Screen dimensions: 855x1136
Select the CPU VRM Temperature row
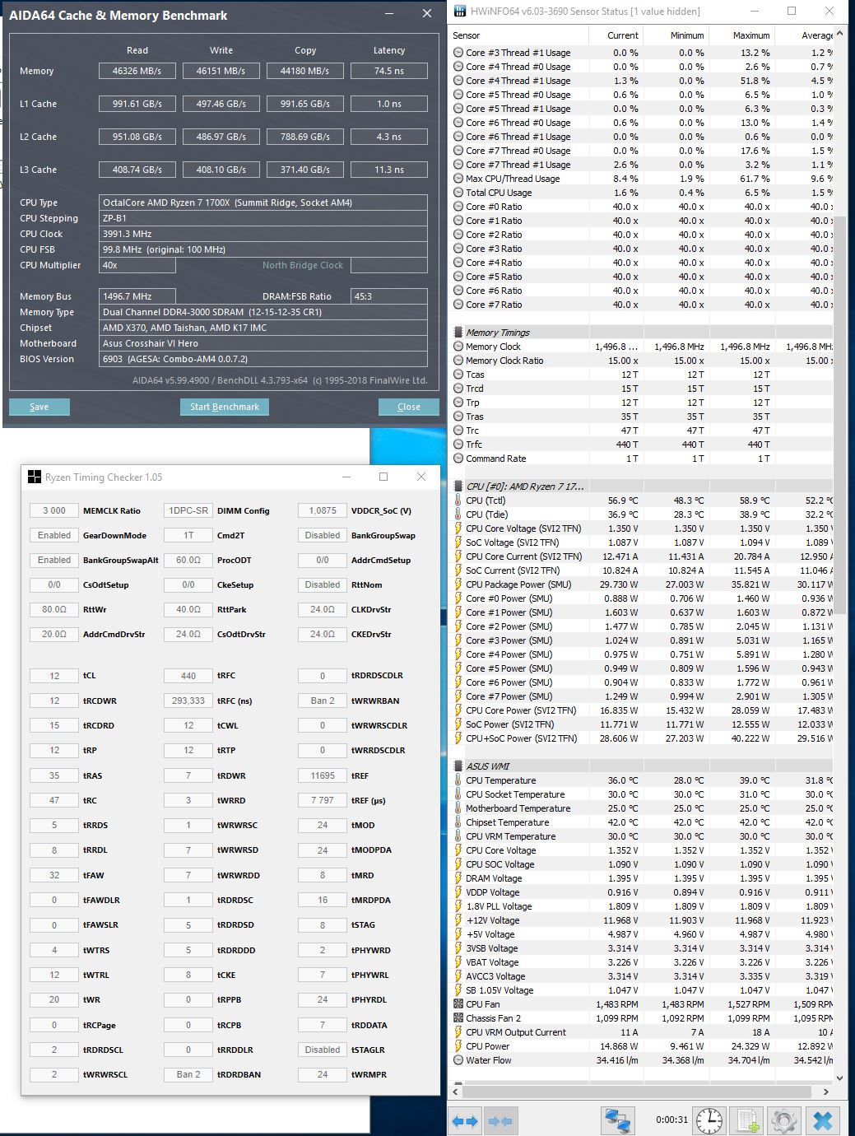[x=642, y=836]
